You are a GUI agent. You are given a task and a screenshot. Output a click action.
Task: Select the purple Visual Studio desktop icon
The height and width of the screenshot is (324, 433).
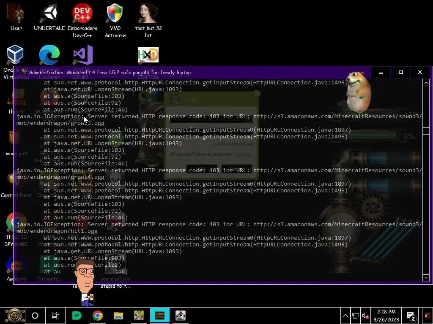click(x=82, y=54)
